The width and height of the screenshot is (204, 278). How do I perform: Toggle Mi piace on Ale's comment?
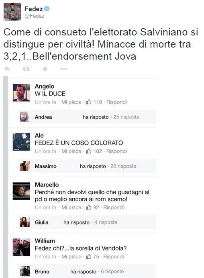point(71,151)
